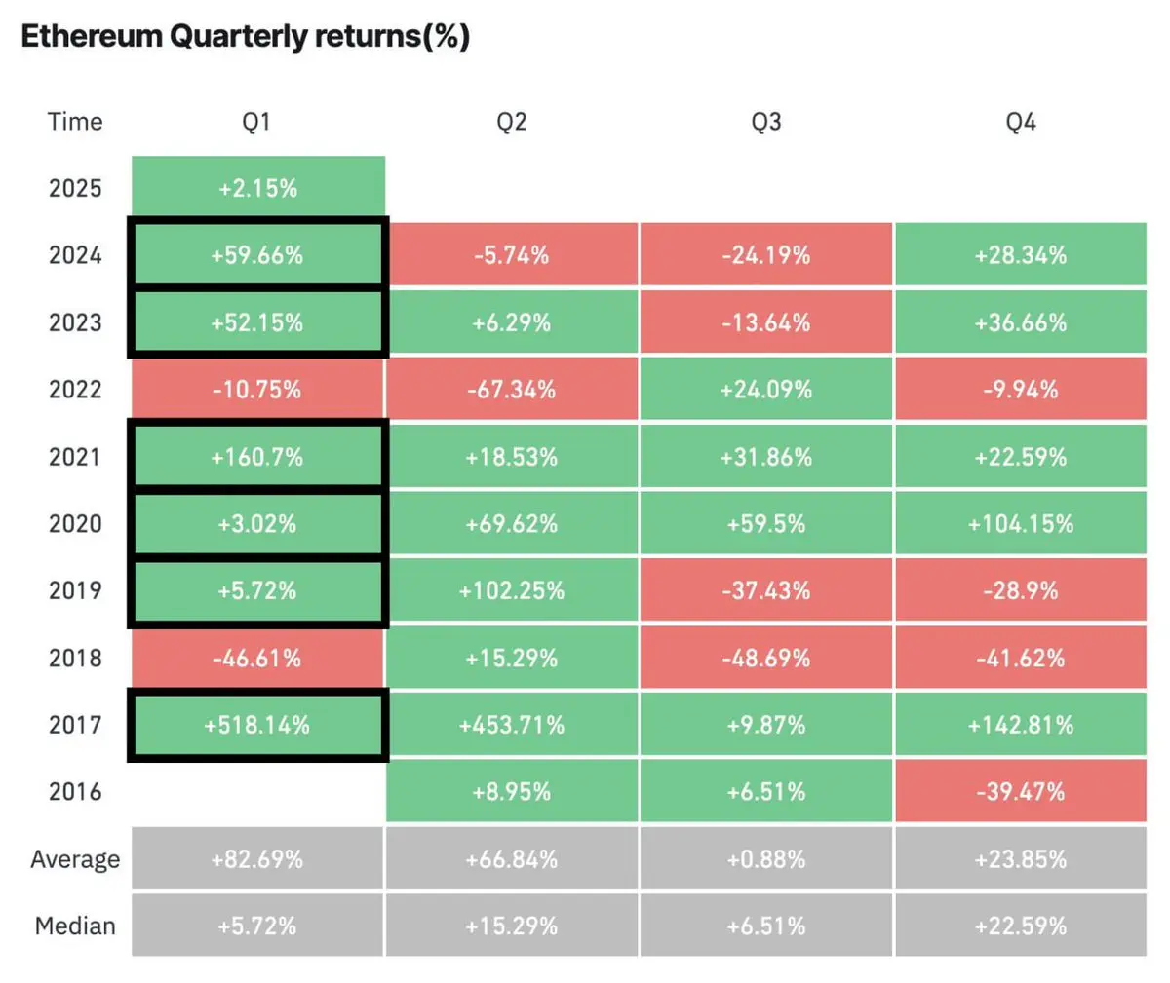The image size is (1170, 983).
Task: Select the 2019 Q2 cell showing +102.25%
Action: click(512, 591)
